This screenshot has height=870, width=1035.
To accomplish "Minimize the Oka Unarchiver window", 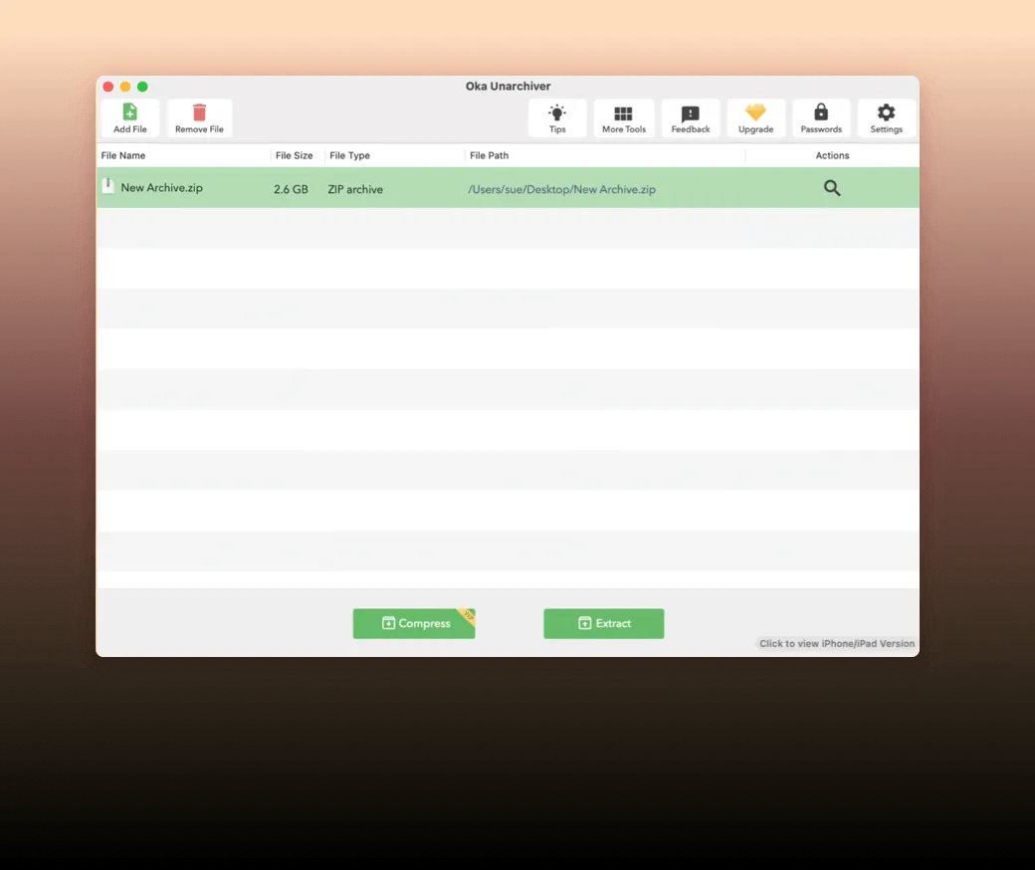I will click(125, 87).
